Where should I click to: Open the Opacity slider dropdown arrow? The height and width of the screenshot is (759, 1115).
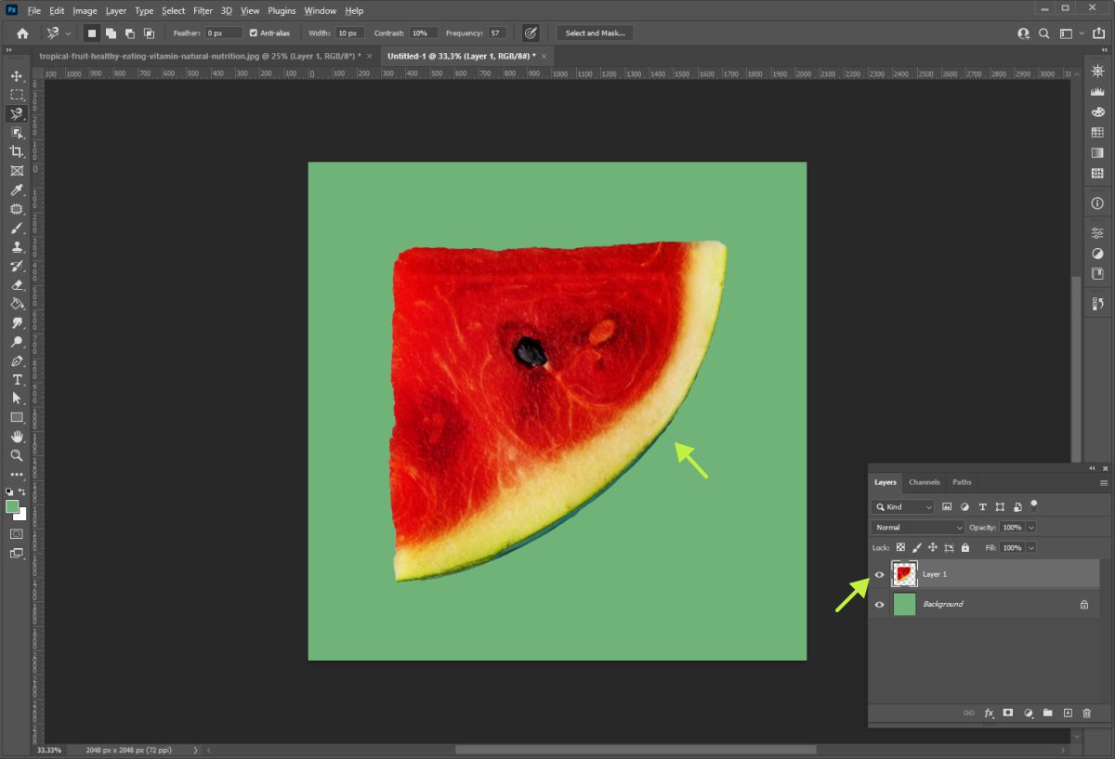click(x=1031, y=528)
